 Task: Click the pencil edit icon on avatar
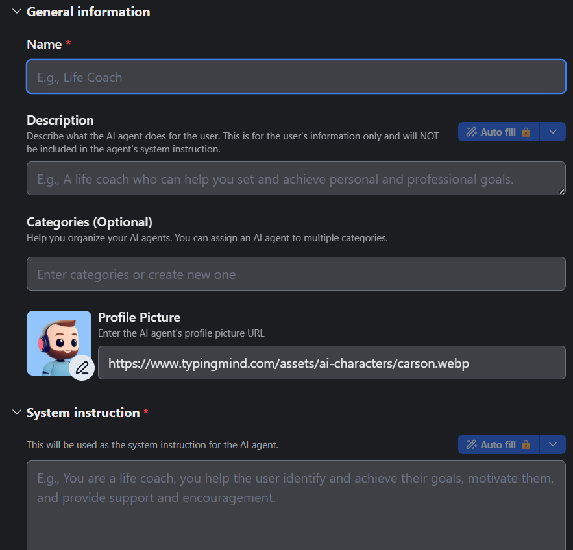82,368
